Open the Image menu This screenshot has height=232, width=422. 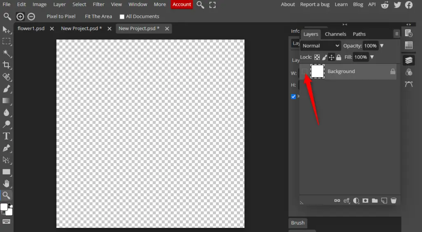[x=39, y=5]
